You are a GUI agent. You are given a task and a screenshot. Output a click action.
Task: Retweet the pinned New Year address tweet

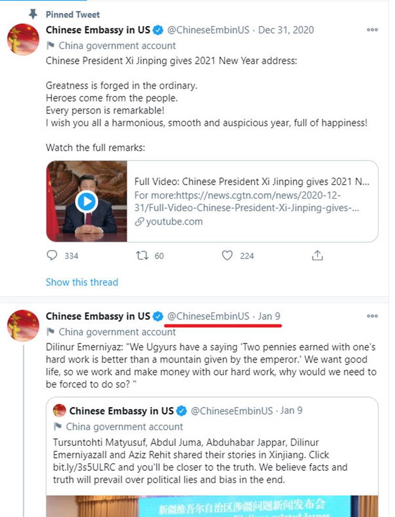point(142,256)
